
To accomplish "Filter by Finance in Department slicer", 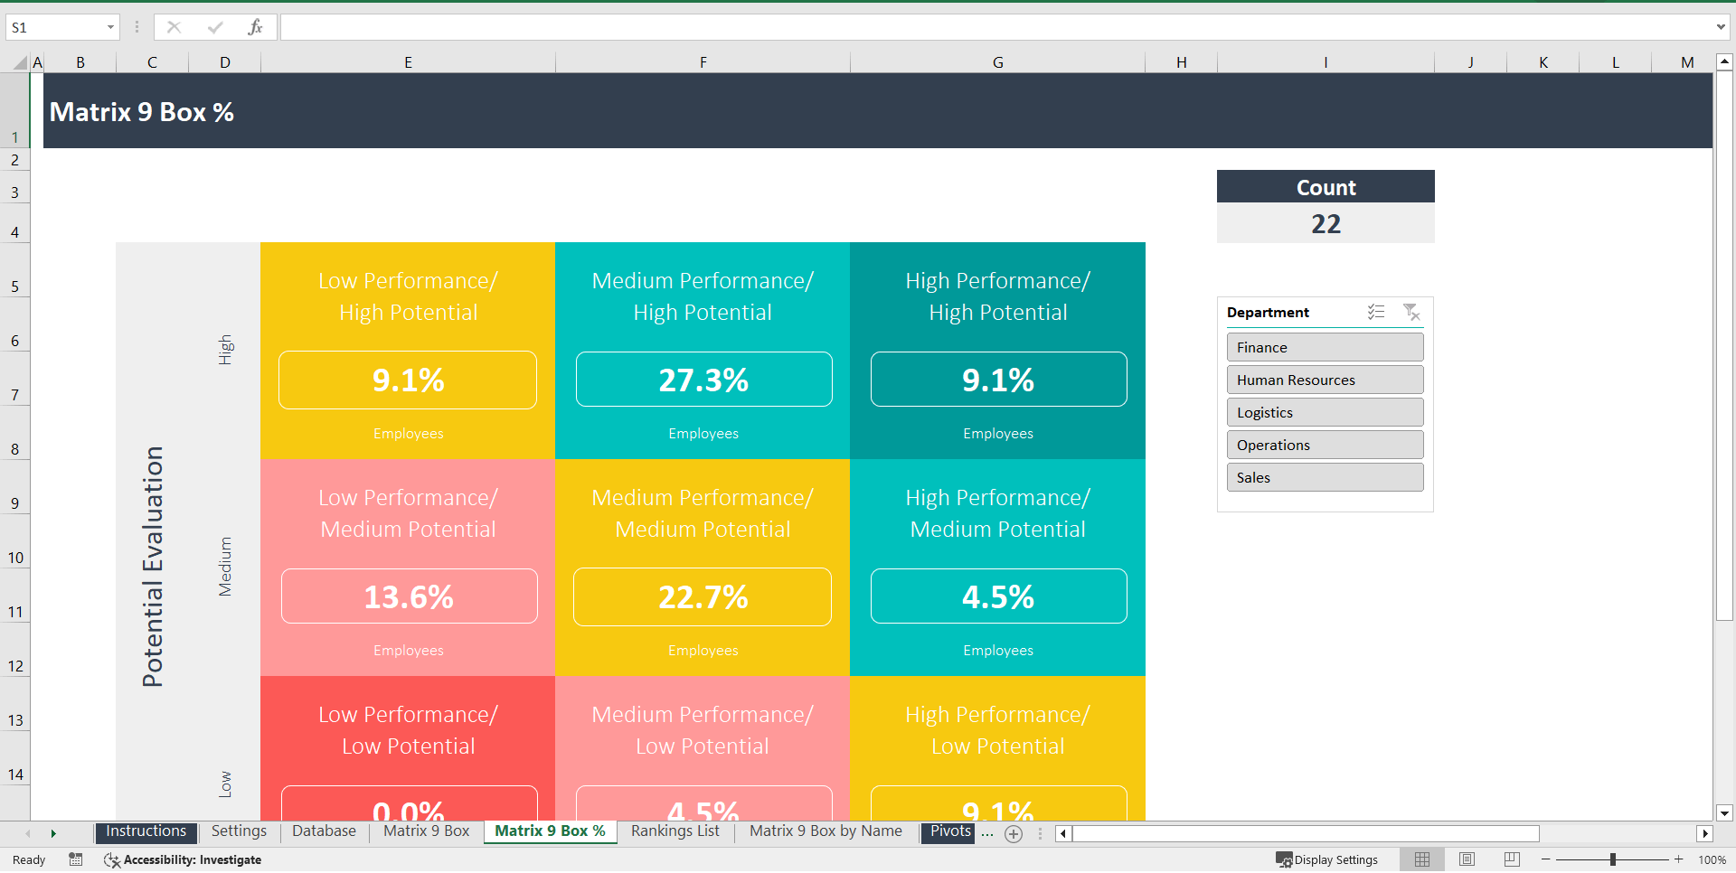I will (1325, 347).
